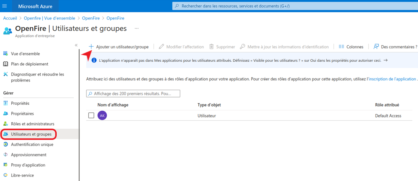Screen dimensions: 418x181
Task: Click the Rôle attribué column header
Action: coord(387,105)
